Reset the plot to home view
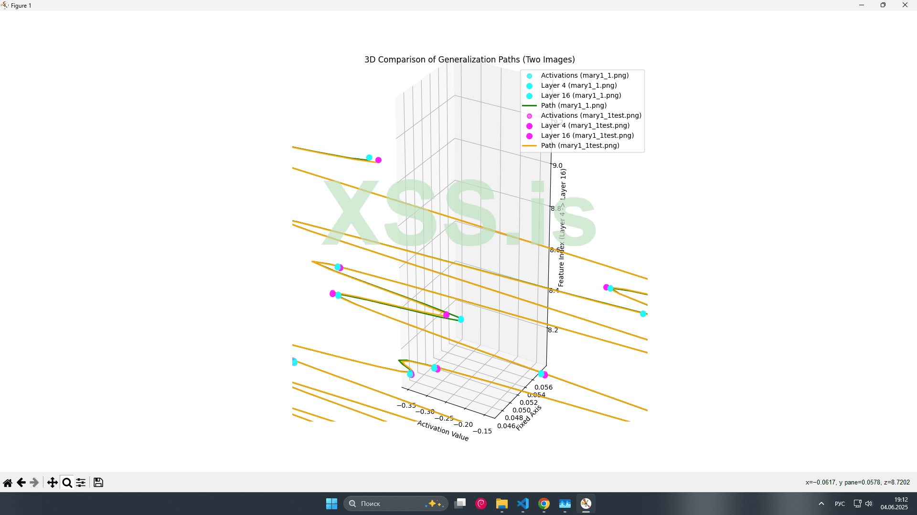 (8, 483)
